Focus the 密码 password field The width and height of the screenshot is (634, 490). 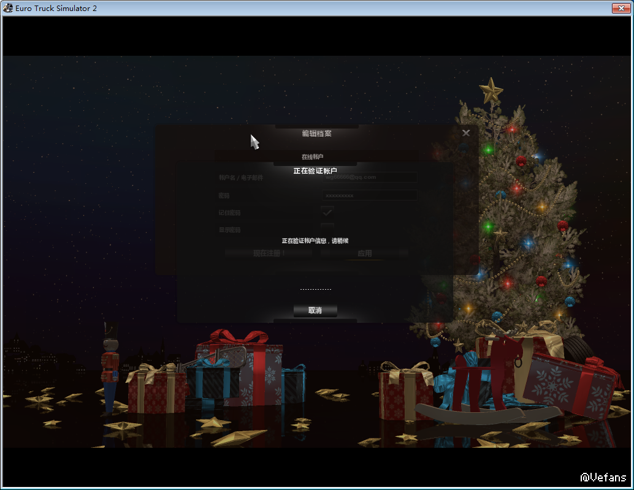369,195
